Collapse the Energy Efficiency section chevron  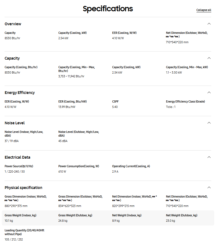[x=209, y=93]
